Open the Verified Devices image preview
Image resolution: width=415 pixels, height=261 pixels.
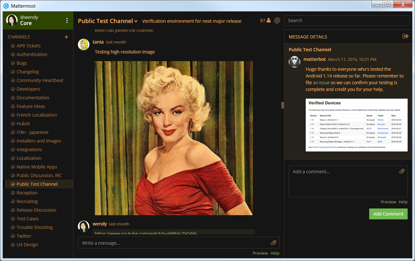pos(357,125)
